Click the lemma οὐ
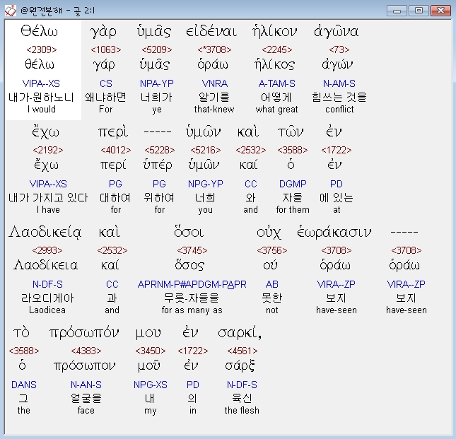The image size is (456, 439). point(271,265)
